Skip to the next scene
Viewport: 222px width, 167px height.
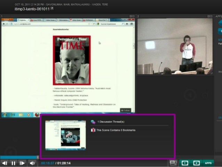[22, 163]
